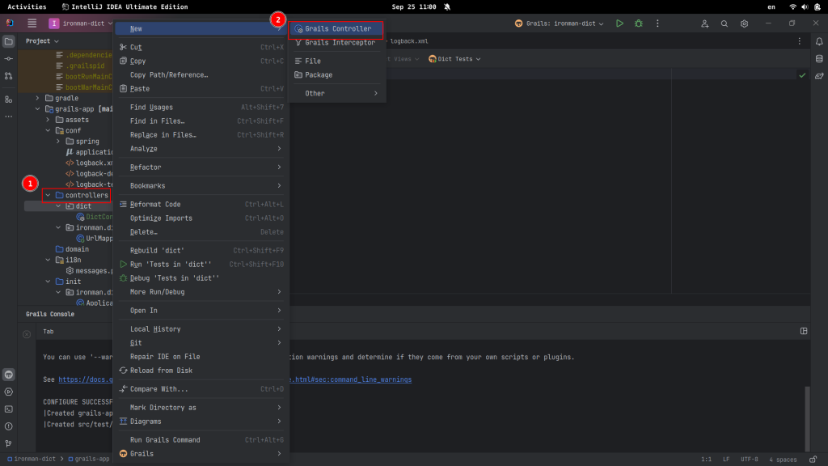The image size is (828, 466).
Task: Switch to the logback.xml editor tab
Action: click(x=408, y=41)
